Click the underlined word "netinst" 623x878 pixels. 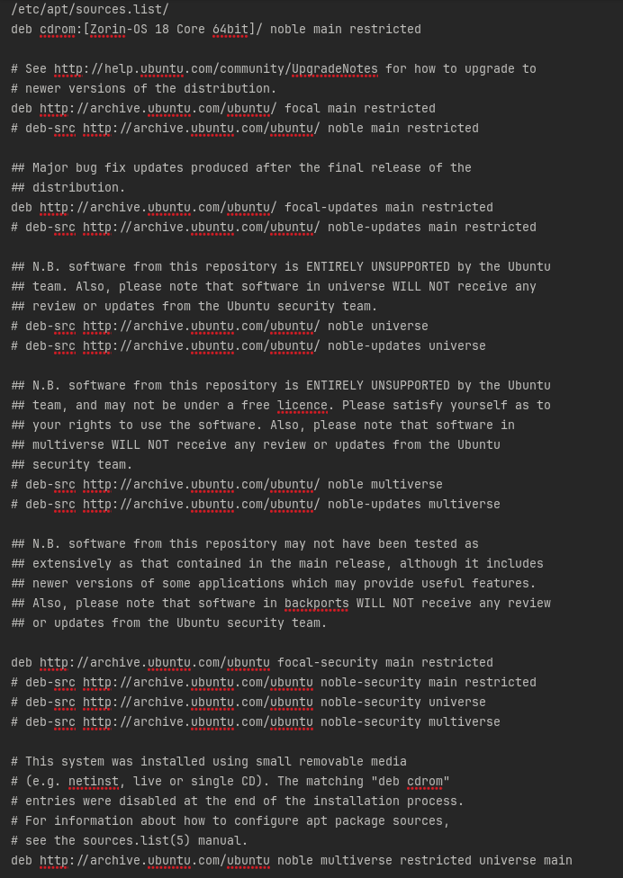(96, 782)
